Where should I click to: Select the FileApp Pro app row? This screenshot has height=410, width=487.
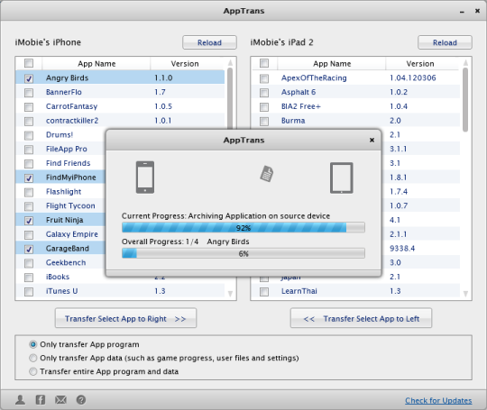pos(60,150)
